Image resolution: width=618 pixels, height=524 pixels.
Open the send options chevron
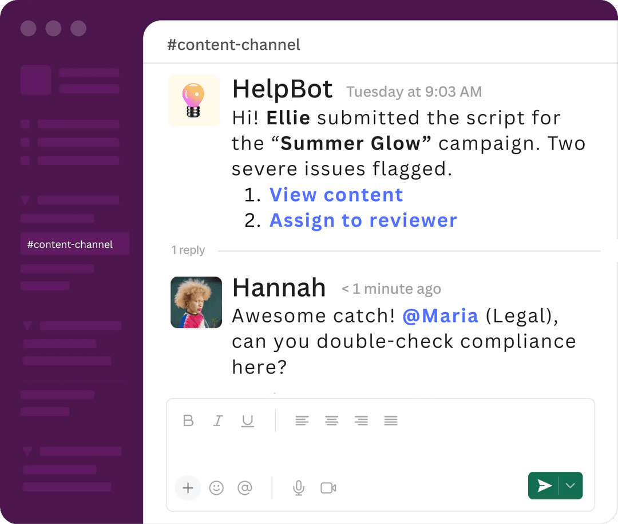coord(570,486)
